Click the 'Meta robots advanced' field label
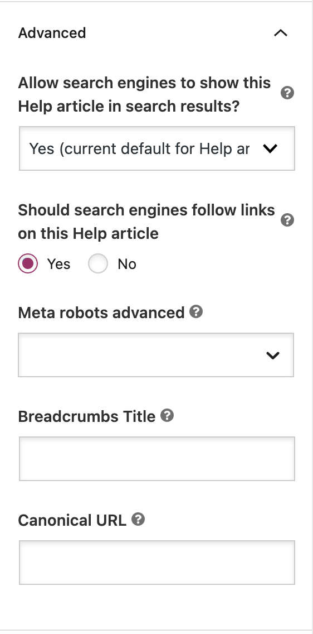 click(101, 313)
